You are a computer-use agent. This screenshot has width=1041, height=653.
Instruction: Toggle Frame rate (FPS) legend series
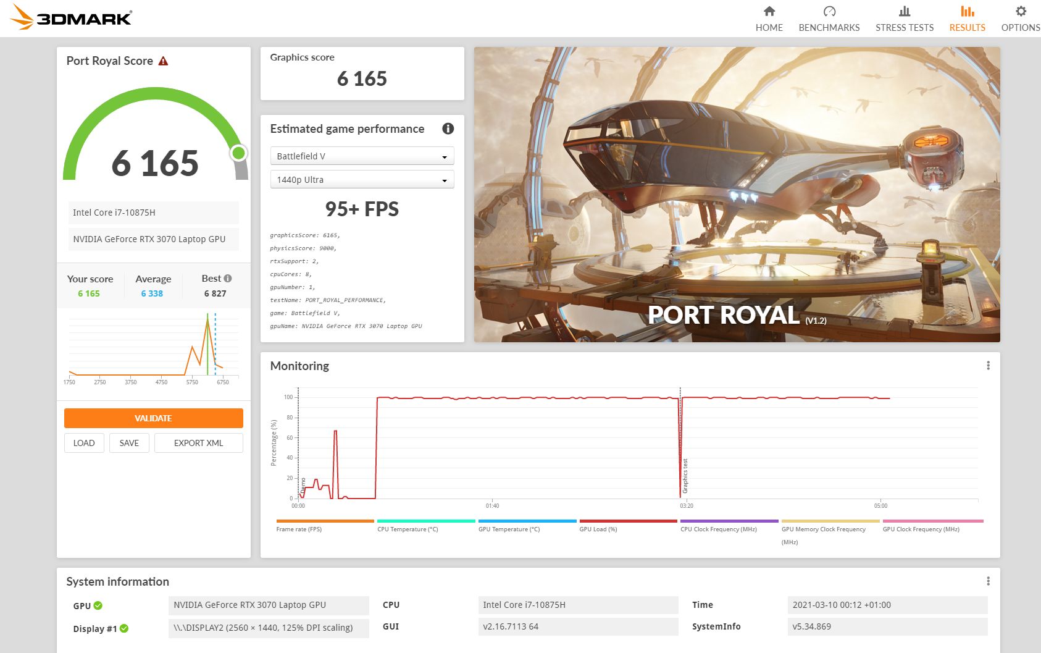[x=325, y=526]
